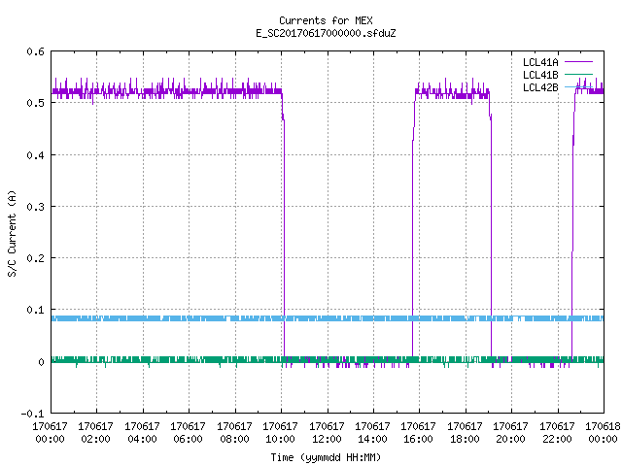The image size is (622, 466).
Task: Click the purple LCL41A legend line sample
Action: [x=578, y=62]
